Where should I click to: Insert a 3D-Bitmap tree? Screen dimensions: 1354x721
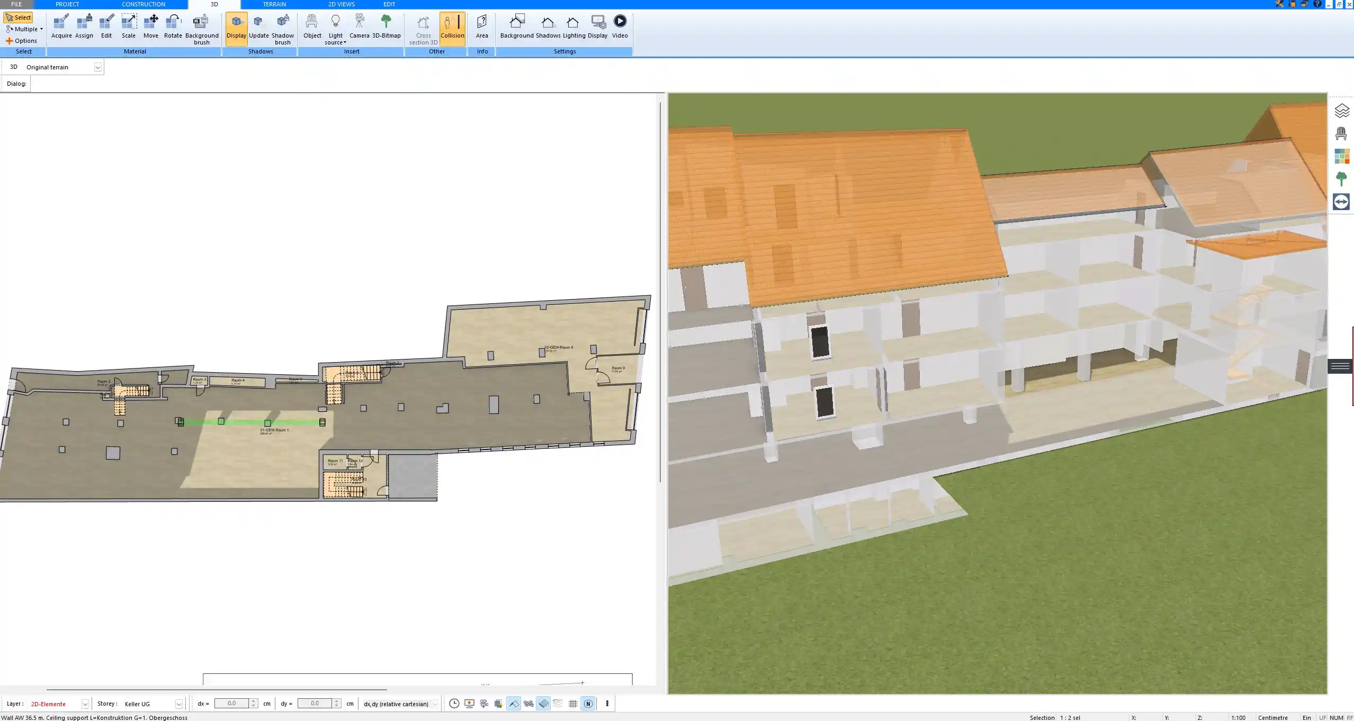coord(386,28)
